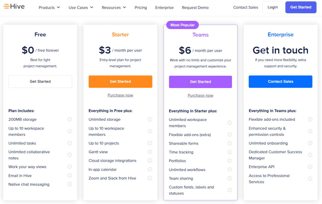The height and width of the screenshot is (204, 322).
Task: Click the info icon beside Native chat messaging
Action: pos(69,184)
